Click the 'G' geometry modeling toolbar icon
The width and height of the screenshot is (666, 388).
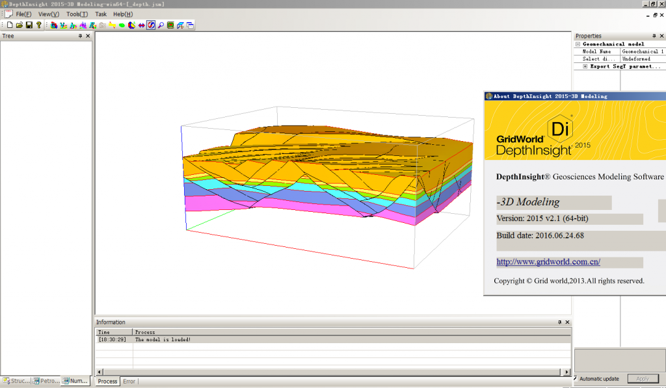(x=53, y=25)
